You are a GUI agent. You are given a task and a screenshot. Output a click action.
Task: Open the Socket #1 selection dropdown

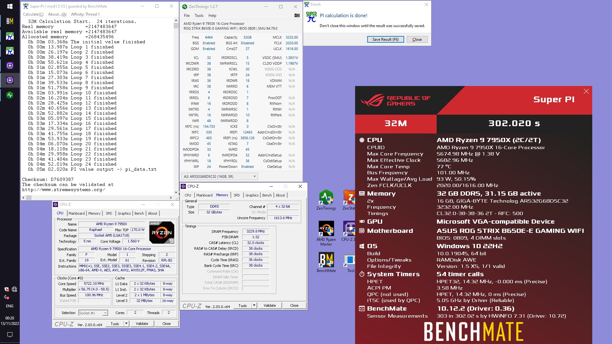pos(93,313)
